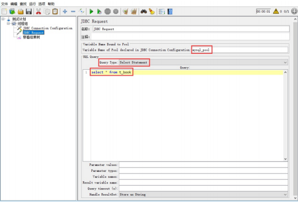Cut selection with the scissors icon

coord(38,11)
